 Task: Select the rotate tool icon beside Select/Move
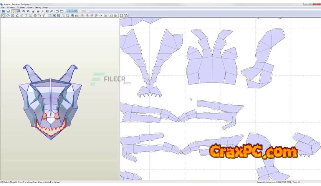(8, 15)
